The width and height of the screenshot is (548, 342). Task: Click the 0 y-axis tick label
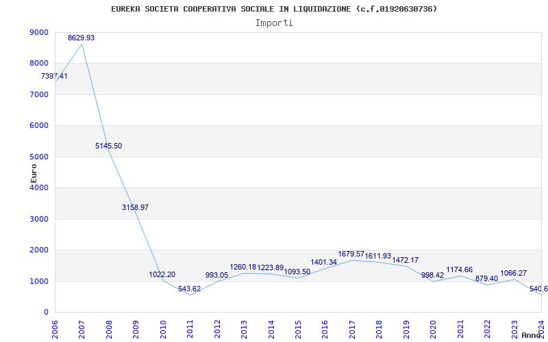pyautogui.click(x=46, y=313)
